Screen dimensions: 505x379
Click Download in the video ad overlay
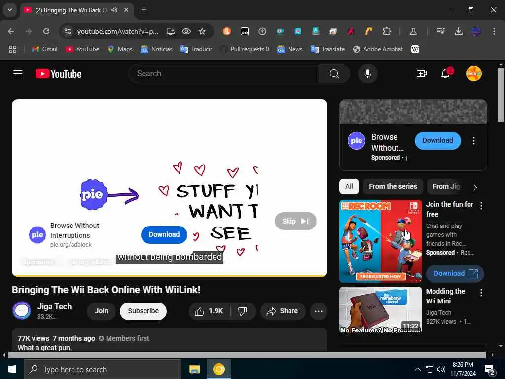click(x=164, y=234)
